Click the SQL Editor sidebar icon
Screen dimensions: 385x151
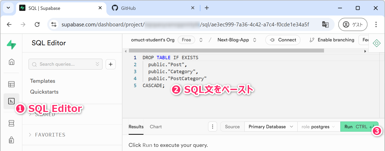coord(11,101)
